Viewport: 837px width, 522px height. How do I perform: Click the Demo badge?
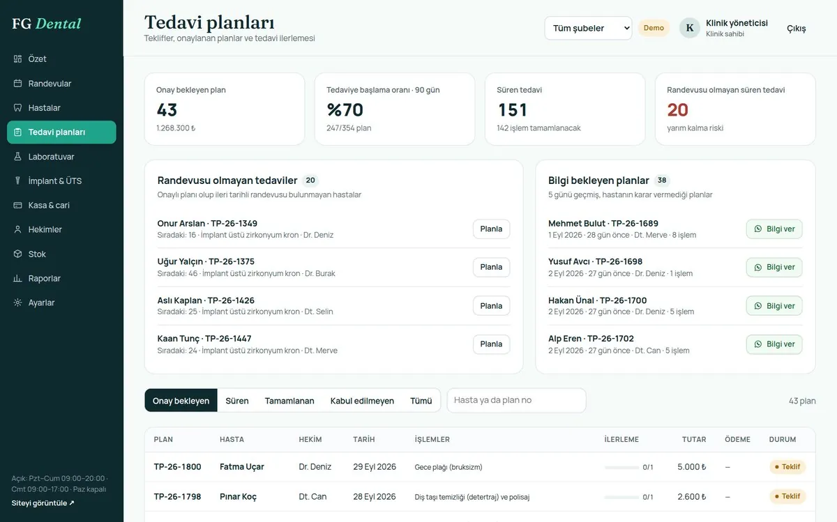pyautogui.click(x=654, y=28)
